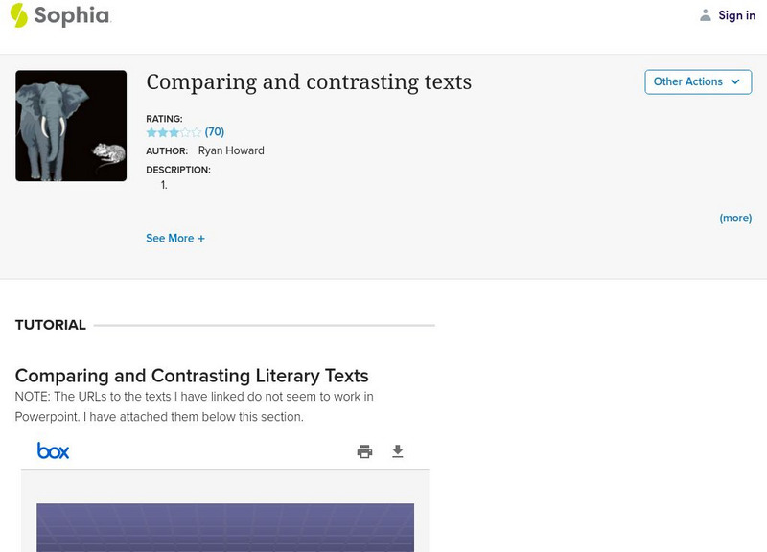Open the Other Actions dropdown

pyautogui.click(x=697, y=81)
